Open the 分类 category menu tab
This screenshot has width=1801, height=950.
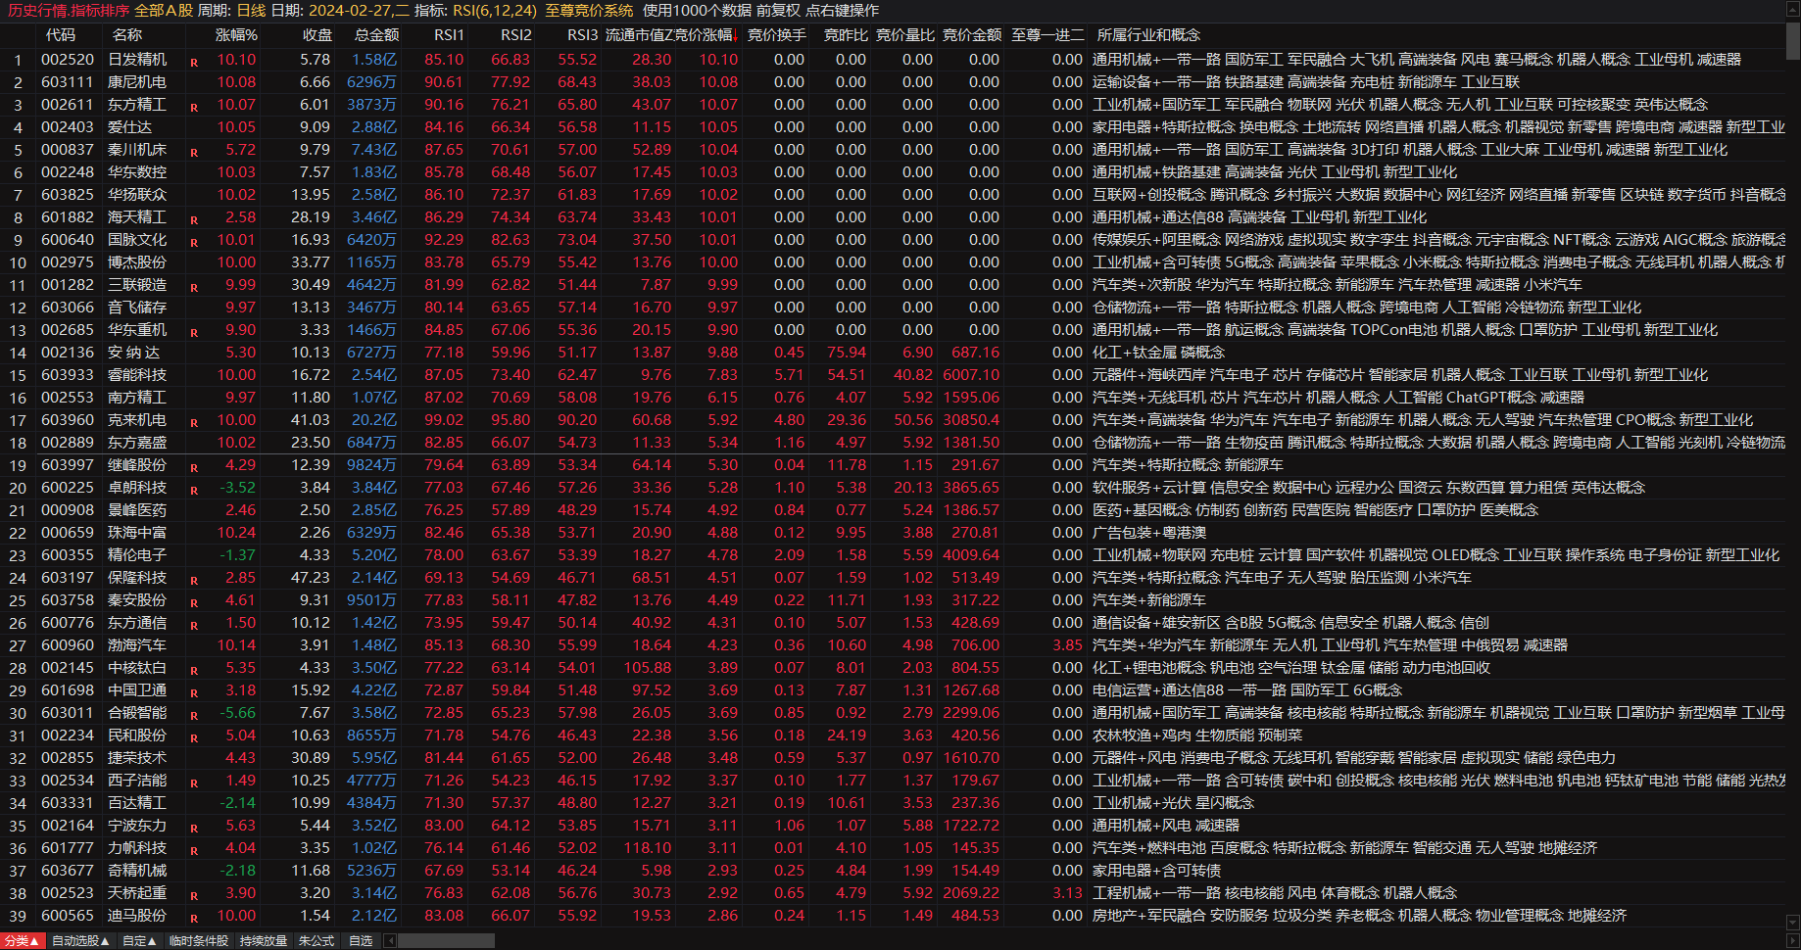pos(23,941)
